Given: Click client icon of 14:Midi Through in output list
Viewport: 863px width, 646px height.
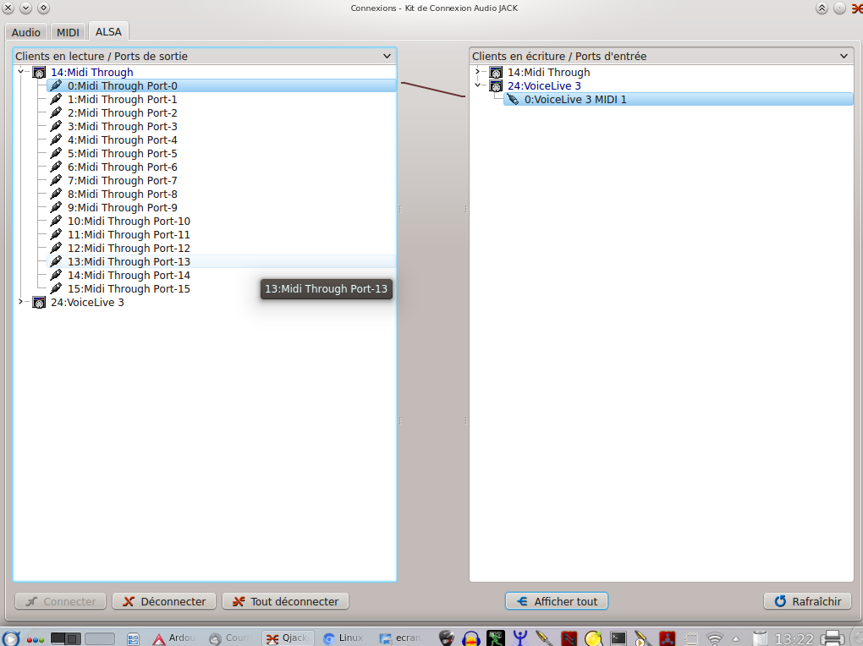Looking at the screenshot, I should pos(39,72).
